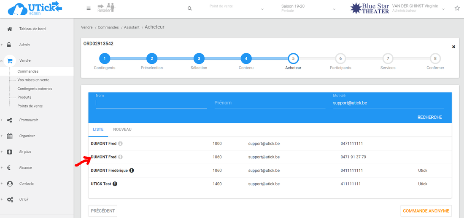
Task: Click the COMMANDE ANONYME button
Action: pyautogui.click(x=426, y=211)
